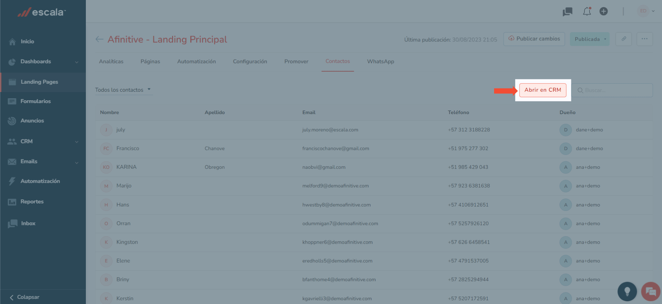662x304 pixels.
Task: Click the name Marijo
Action: point(124,186)
